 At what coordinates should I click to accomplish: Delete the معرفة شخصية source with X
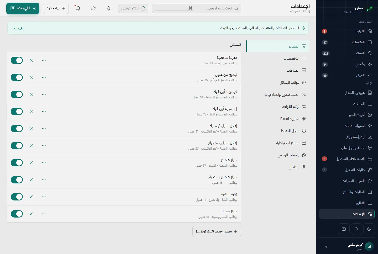click(x=31, y=60)
